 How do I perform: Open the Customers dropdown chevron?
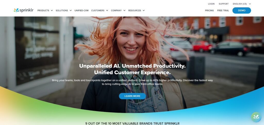(107, 10)
